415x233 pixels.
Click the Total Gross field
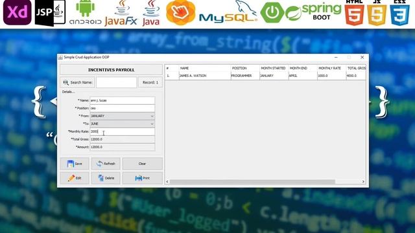[123, 139]
